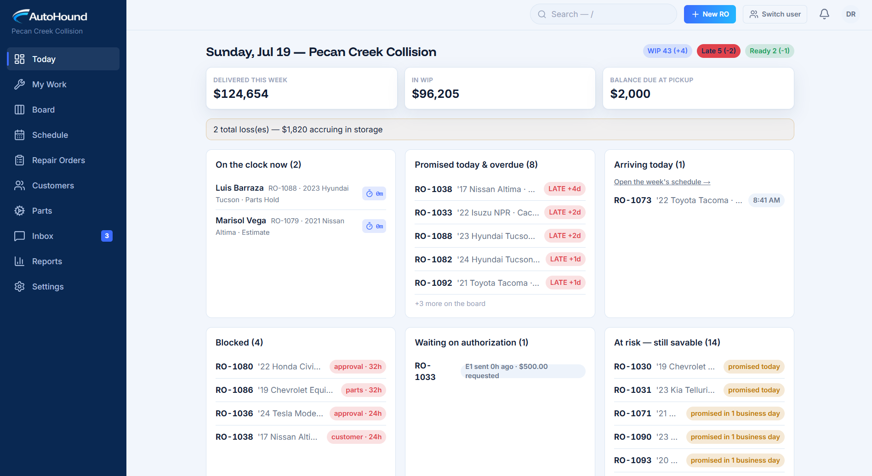Open Repair Orders

click(x=63, y=160)
